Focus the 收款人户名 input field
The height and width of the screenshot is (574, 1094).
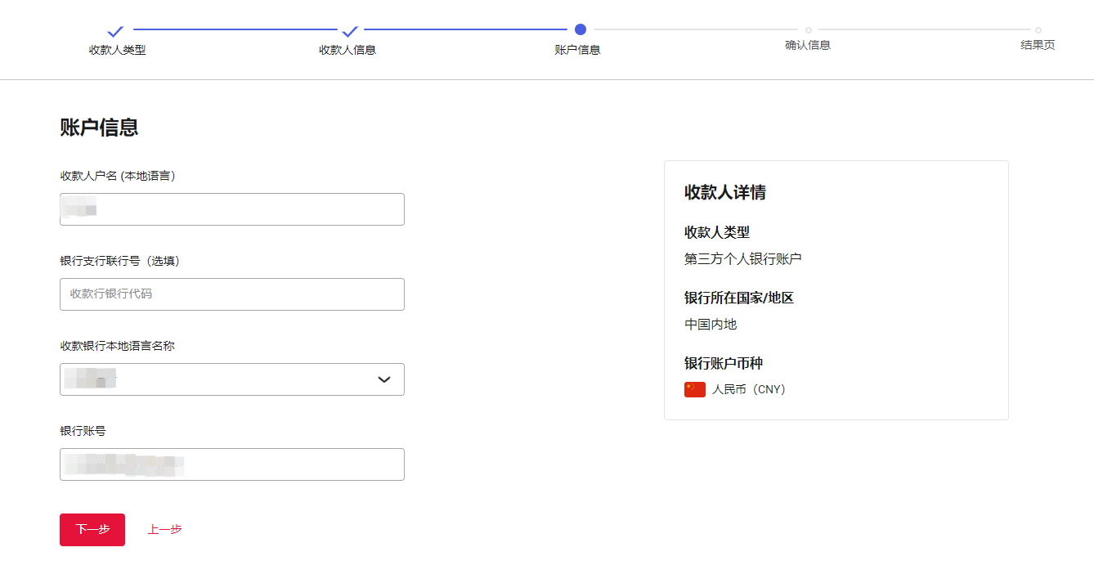231,209
